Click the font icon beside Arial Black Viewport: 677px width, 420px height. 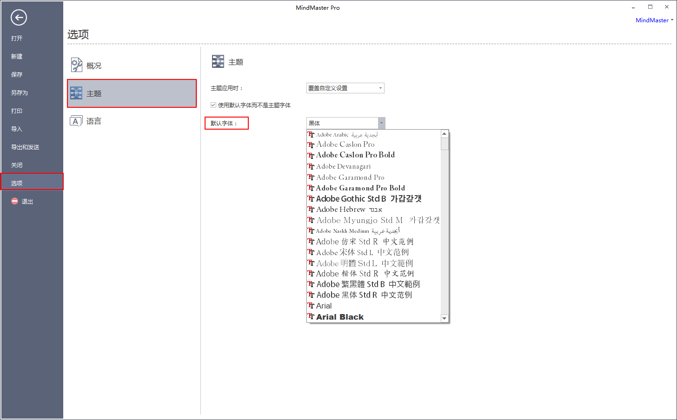point(311,316)
